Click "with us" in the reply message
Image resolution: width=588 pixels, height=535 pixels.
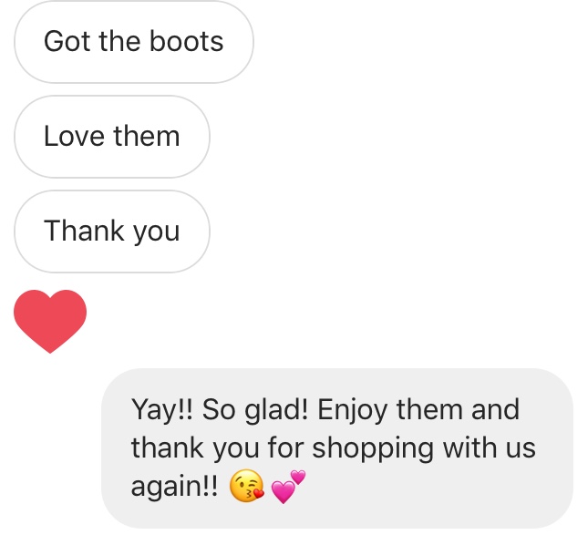click(490, 448)
